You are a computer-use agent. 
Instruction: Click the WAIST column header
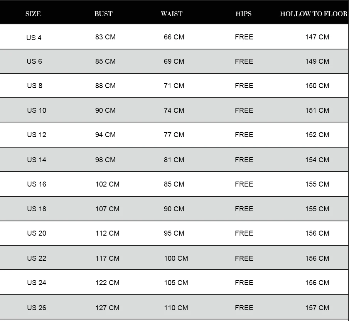tap(172, 14)
